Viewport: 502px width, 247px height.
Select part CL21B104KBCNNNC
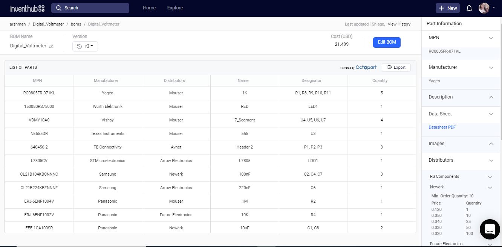[x=39, y=174]
